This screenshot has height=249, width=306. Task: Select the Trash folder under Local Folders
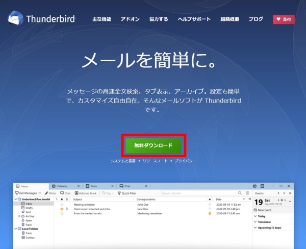tap(27, 233)
